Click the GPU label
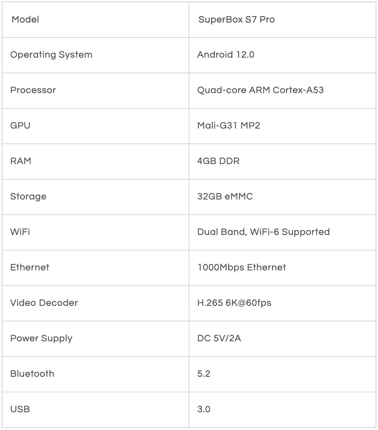Image resolution: width=378 pixels, height=430 pixels. coord(20,126)
